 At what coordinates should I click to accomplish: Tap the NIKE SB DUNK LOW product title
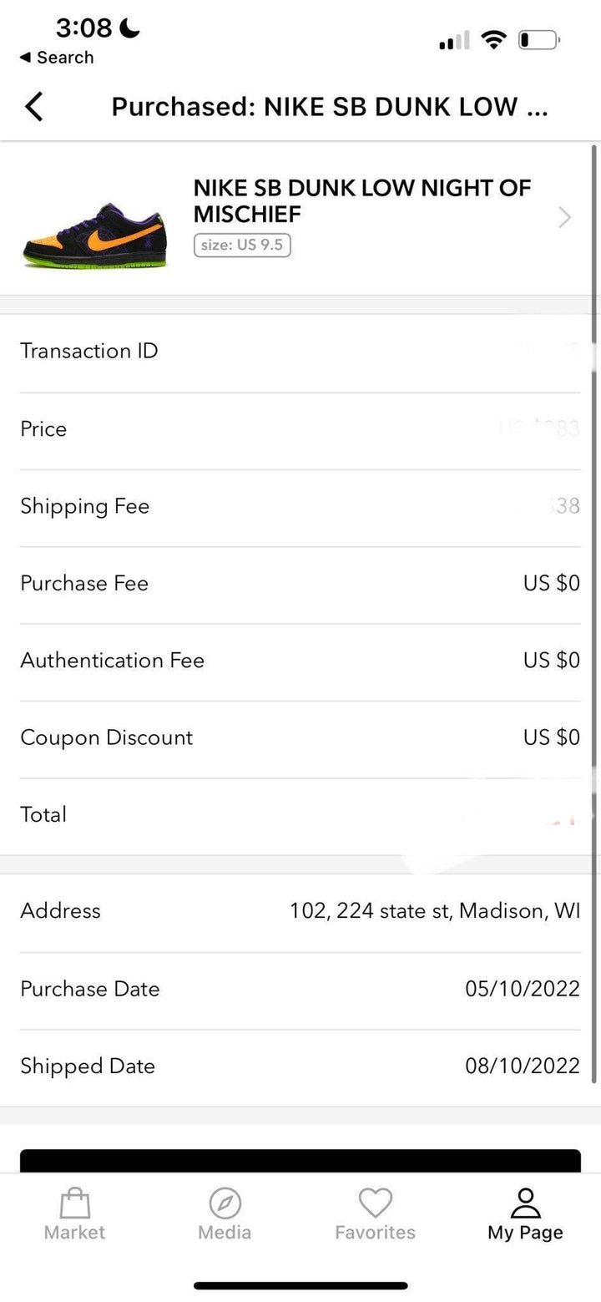click(x=361, y=200)
